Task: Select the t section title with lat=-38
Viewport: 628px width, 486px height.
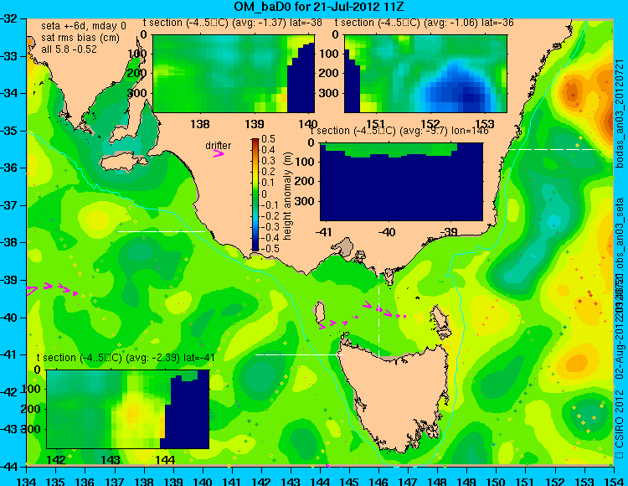Action: (233, 23)
